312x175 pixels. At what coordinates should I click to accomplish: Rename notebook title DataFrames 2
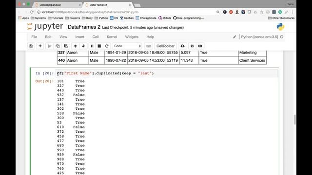[84, 27]
